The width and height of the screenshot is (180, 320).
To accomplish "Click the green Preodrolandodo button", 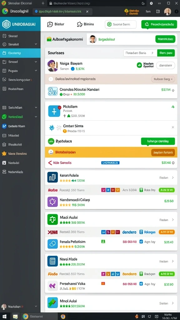I will pyautogui.click(x=159, y=24).
